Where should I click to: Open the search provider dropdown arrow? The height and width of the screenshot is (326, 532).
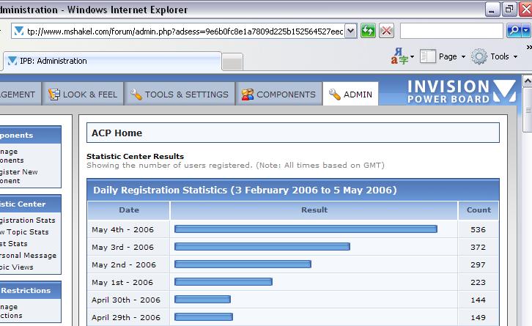[x=525, y=31]
